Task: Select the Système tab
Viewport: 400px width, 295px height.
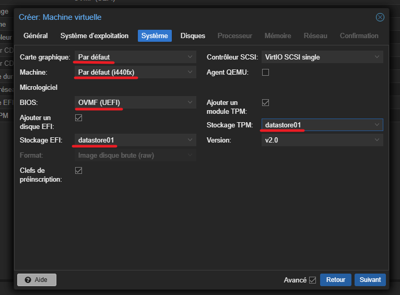Action: click(155, 36)
